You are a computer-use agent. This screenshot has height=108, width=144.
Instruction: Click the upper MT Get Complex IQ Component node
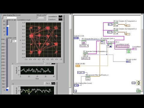[116, 24]
